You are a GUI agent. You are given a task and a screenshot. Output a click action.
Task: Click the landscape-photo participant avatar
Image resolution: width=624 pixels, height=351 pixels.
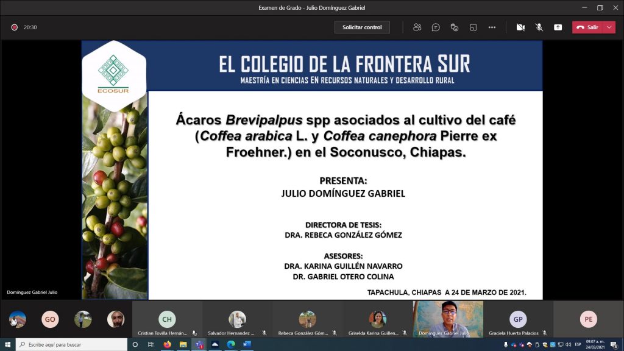[x=18, y=319]
